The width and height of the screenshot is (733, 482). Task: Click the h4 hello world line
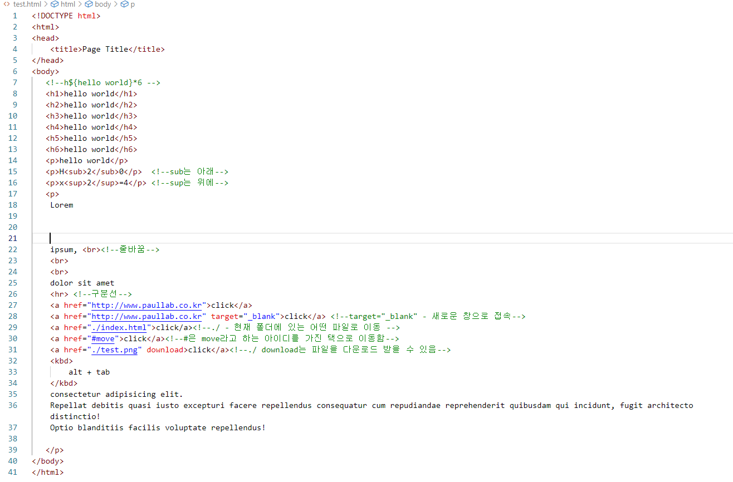pos(91,127)
